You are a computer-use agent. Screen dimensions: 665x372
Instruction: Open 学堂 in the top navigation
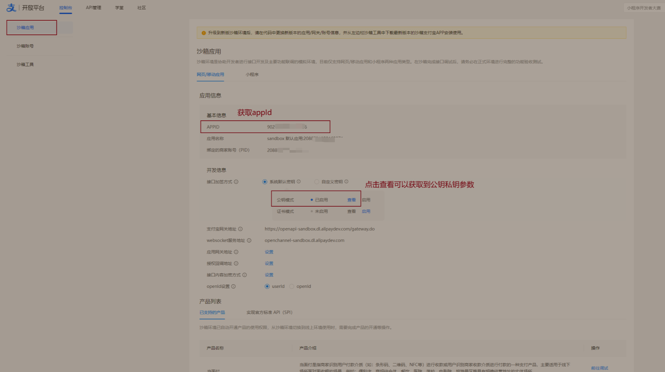click(x=119, y=8)
